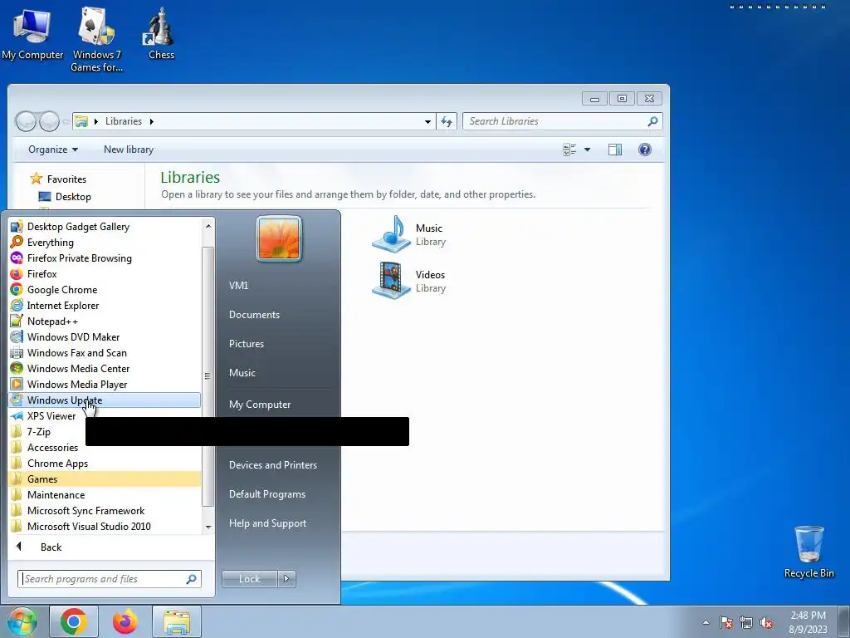Viewport: 850px width, 638px height.
Task: Launch Windows Media Center
Action: (104, 368)
